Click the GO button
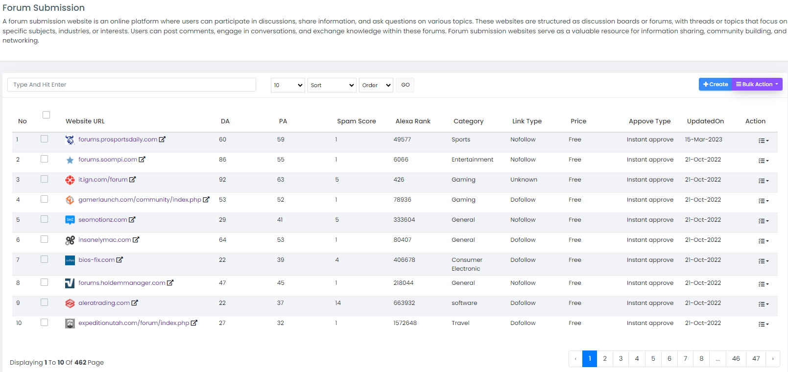The image size is (788, 372). [x=406, y=85]
